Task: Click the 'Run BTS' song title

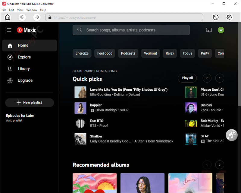Action: point(97,121)
